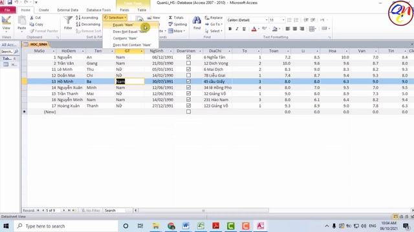The width and height of the screenshot is (414, 232).
Task: Click the Totals sigma button
Action: [x=176, y=17]
